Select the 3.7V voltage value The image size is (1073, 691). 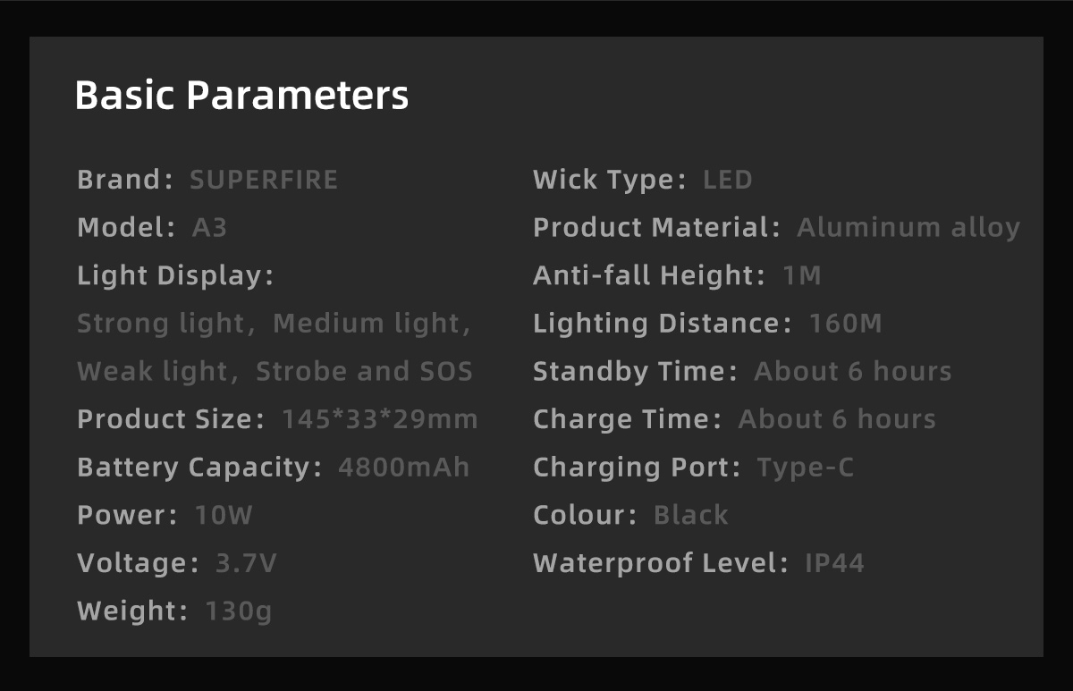pos(247,564)
